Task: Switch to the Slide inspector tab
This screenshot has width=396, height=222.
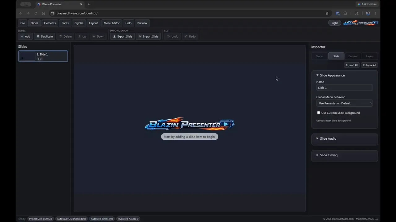Action: [x=336, y=56]
